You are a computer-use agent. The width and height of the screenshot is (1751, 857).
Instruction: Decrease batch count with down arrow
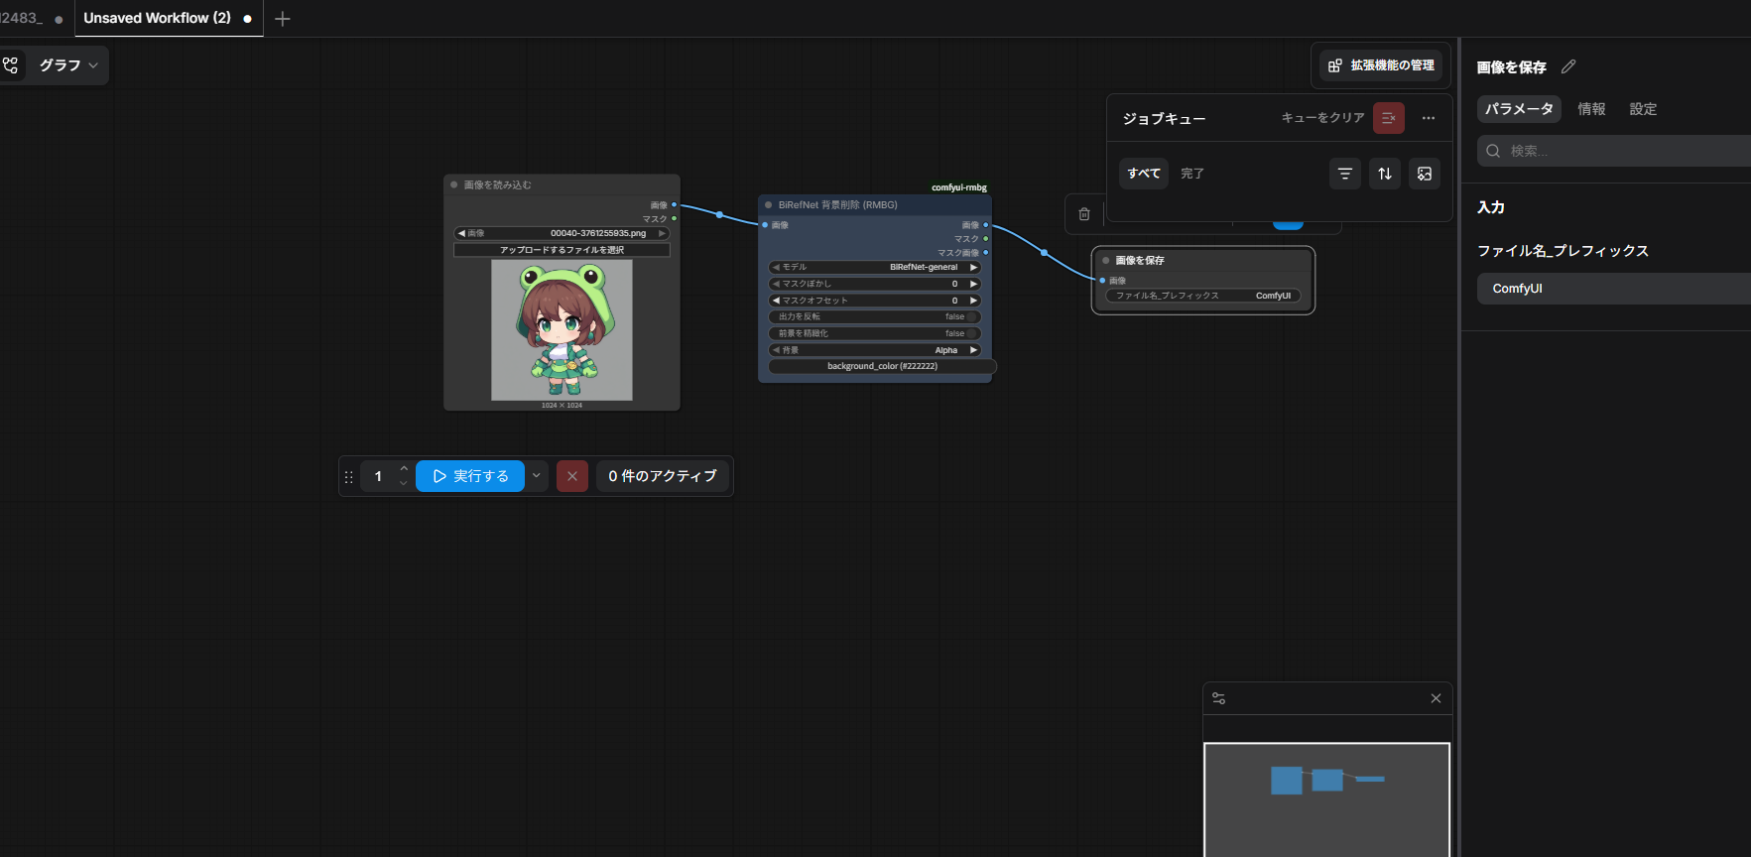coord(404,484)
